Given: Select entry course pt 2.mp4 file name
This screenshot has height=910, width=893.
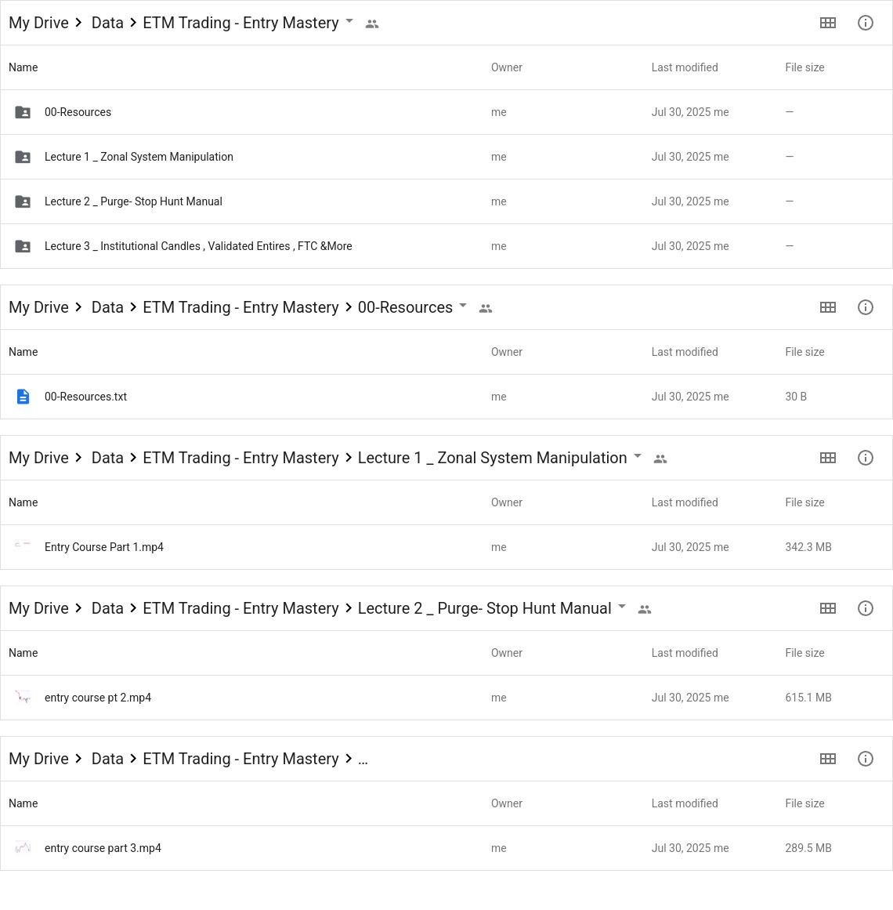Looking at the screenshot, I should click(98, 697).
